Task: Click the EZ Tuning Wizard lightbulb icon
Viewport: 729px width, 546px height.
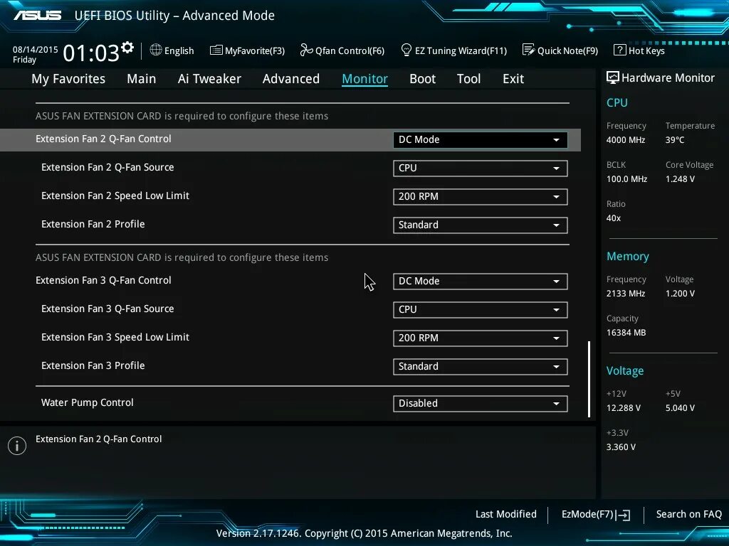Action: [407, 50]
